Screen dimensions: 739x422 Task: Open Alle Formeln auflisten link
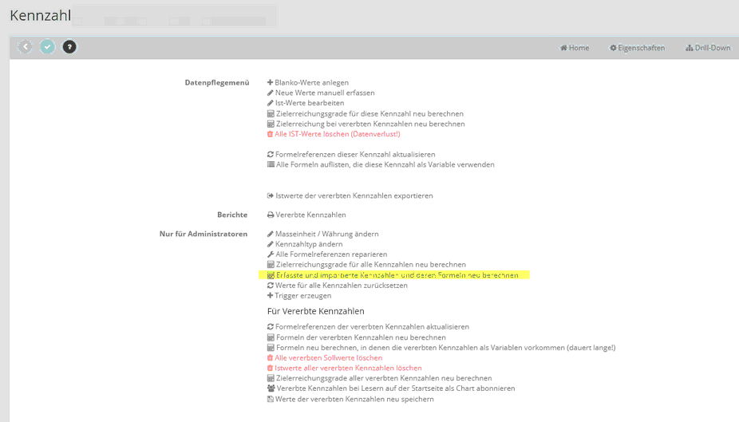pyautogui.click(x=385, y=164)
